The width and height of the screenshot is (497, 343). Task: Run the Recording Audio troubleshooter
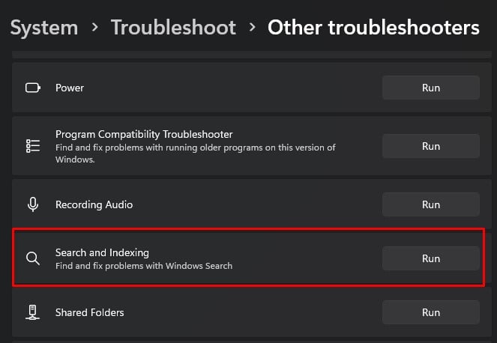point(430,204)
